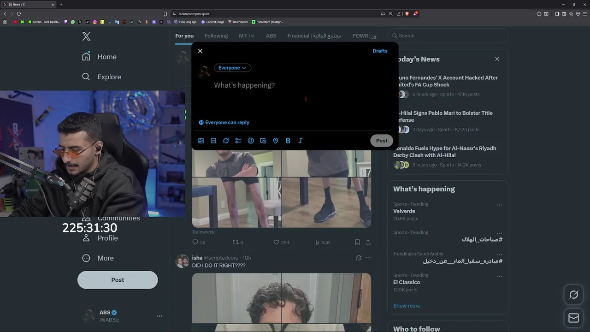
Task: Open the Stream - Kick Dashboard bookmark
Action: click(x=44, y=22)
